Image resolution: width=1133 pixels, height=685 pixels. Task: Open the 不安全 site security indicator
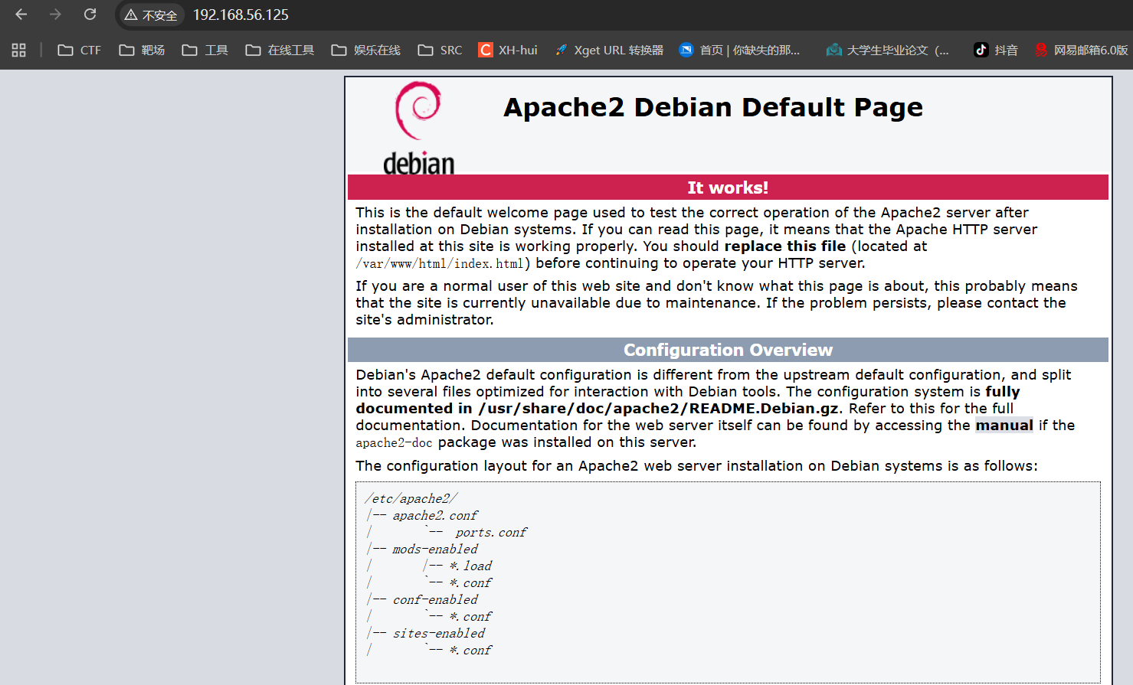pos(151,15)
